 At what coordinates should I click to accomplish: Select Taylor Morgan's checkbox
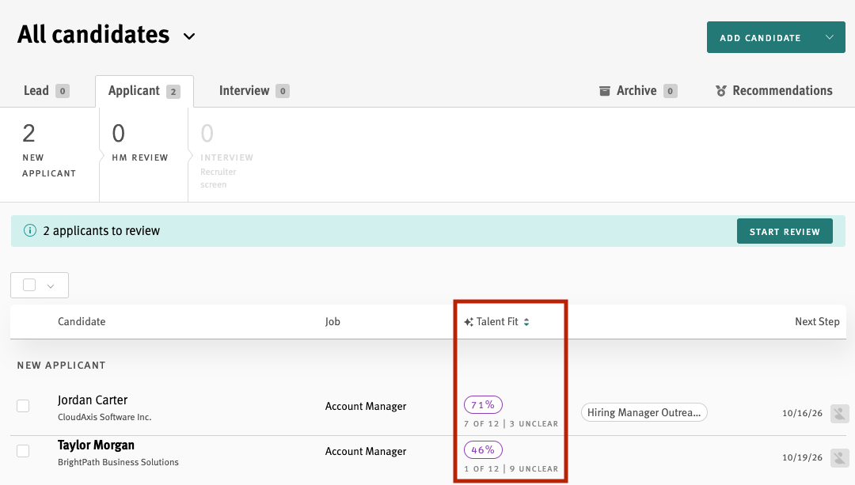(x=23, y=451)
